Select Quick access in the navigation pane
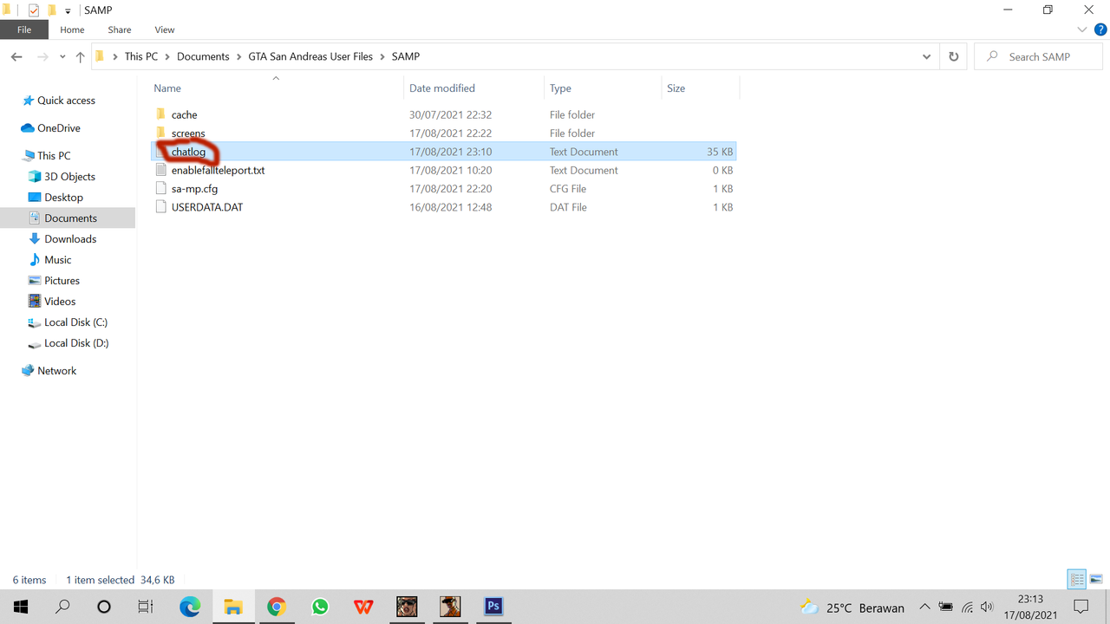The width and height of the screenshot is (1110, 624). click(66, 101)
